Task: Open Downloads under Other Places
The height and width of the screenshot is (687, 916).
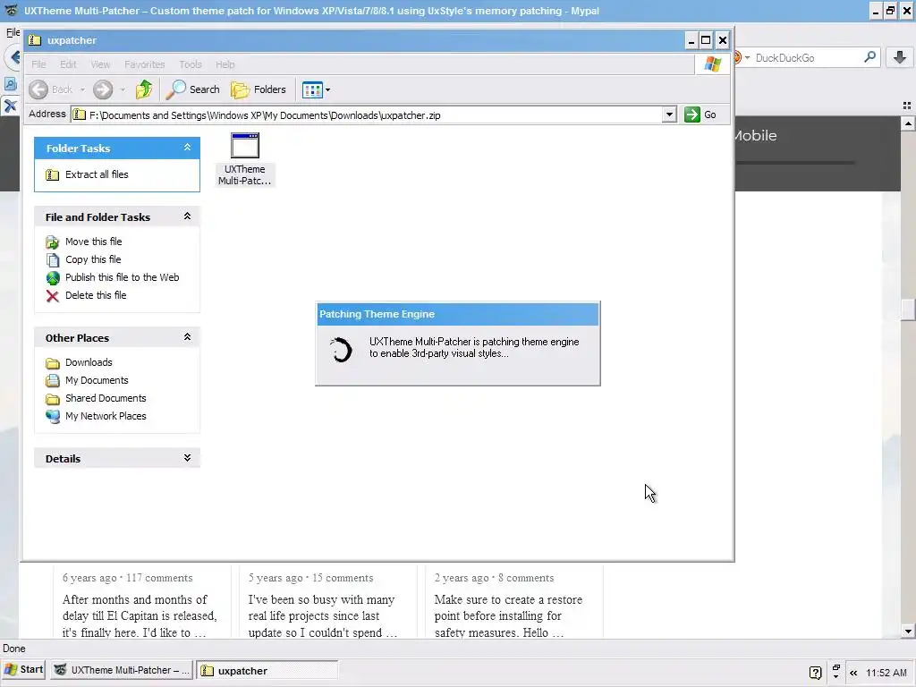Action: click(x=89, y=362)
